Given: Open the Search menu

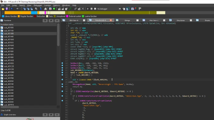Looking at the screenshot, I should tap(22, 5).
